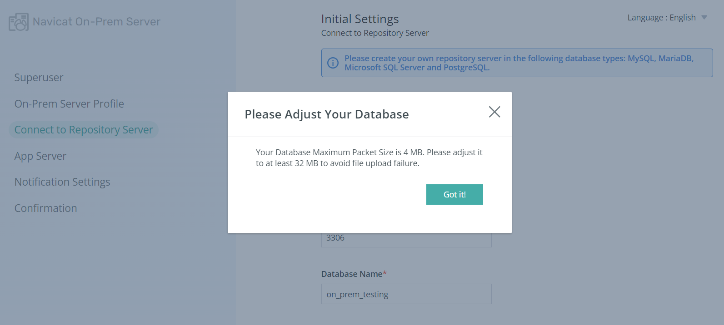724x325 pixels.
Task: Click the port field showing 3306
Action: [406, 239]
